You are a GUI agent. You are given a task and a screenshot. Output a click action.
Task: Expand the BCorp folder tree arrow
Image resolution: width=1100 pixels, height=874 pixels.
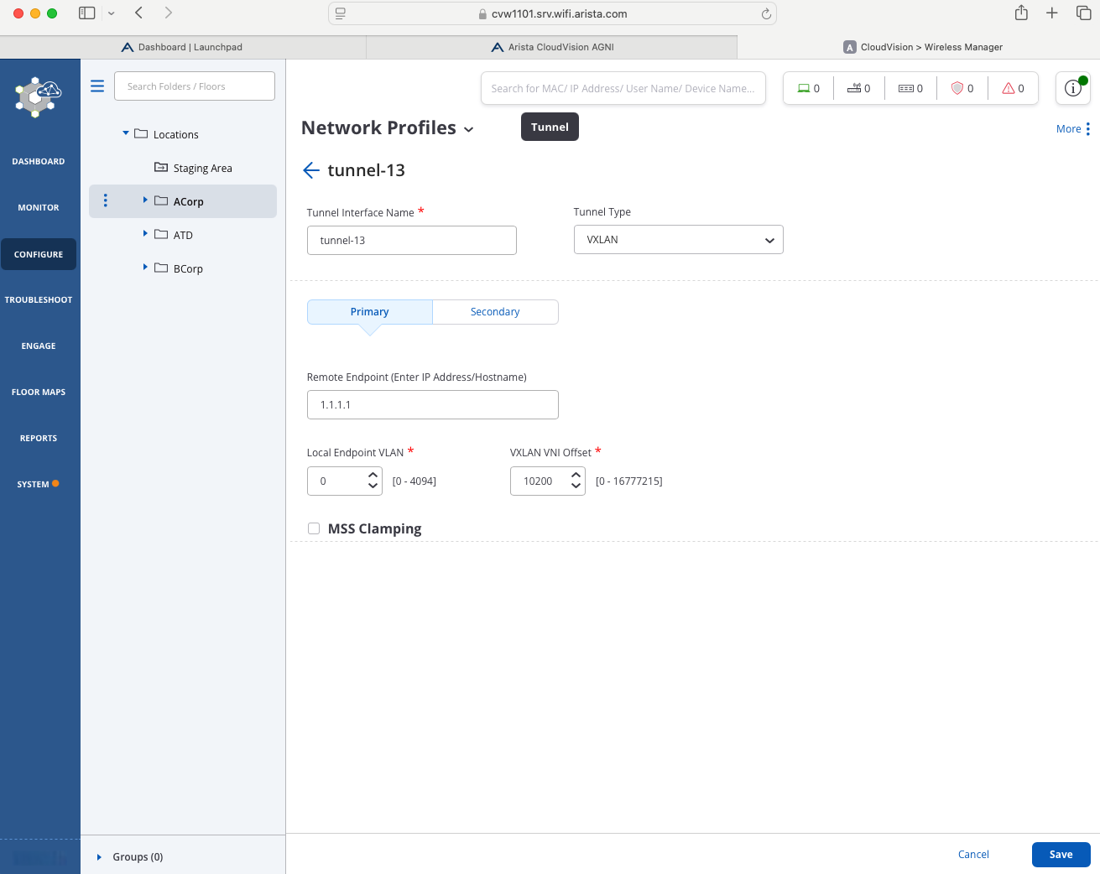coord(145,268)
